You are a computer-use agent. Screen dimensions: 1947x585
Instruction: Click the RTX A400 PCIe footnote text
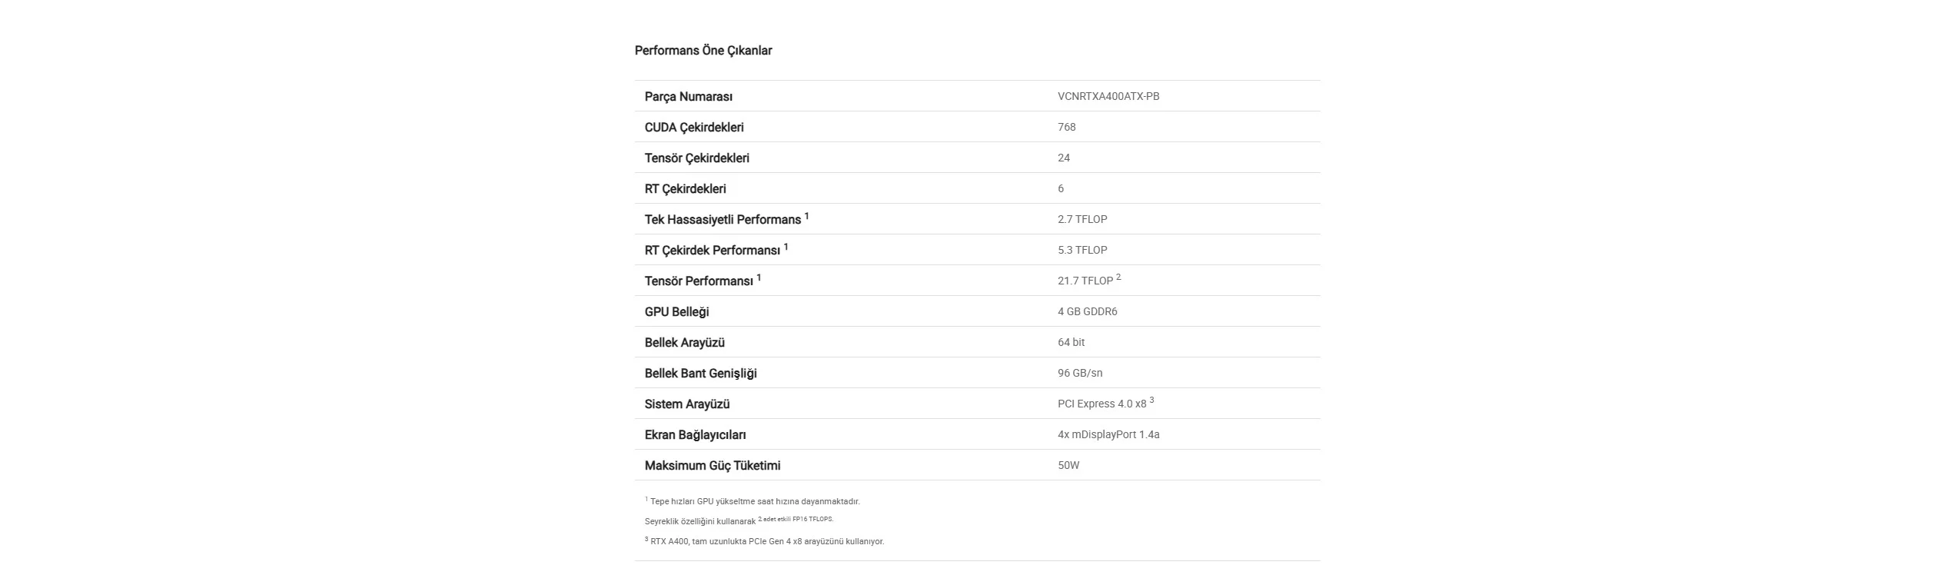click(x=766, y=542)
